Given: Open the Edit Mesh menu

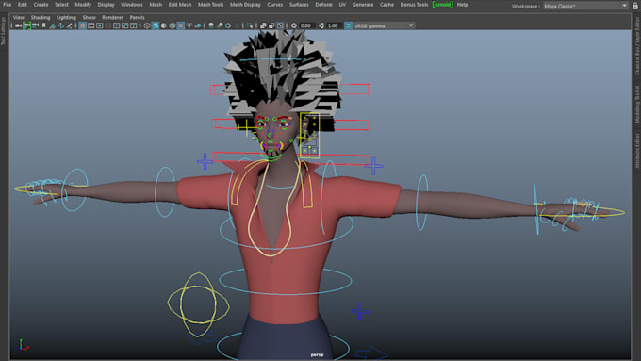Looking at the screenshot, I should (x=180, y=5).
